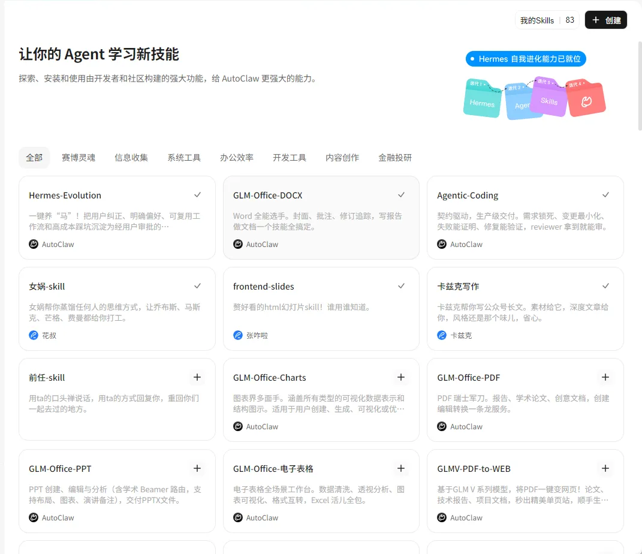Click AutoClaw logo on GLM-Office-PDF card
The height and width of the screenshot is (554, 642).
click(x=442, y=426)
